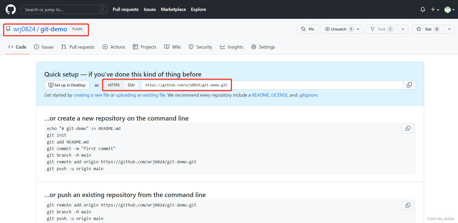
Task: Open Pull requests in top navigation
Action: pyautogui.click(x=126, y=9)
